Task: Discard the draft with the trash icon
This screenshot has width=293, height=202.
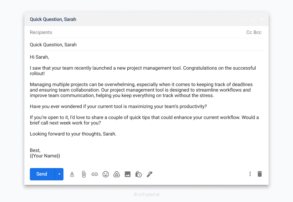Action: (x=260, y=174)
